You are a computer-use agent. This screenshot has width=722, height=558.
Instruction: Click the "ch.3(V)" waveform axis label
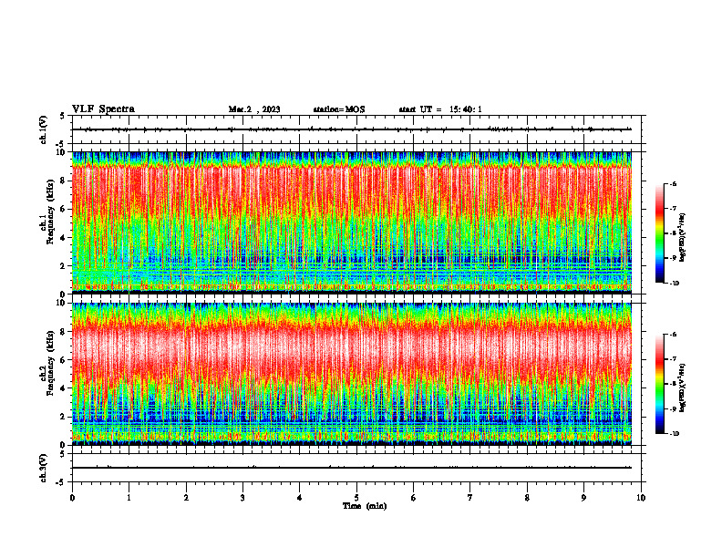click(43, 468)
